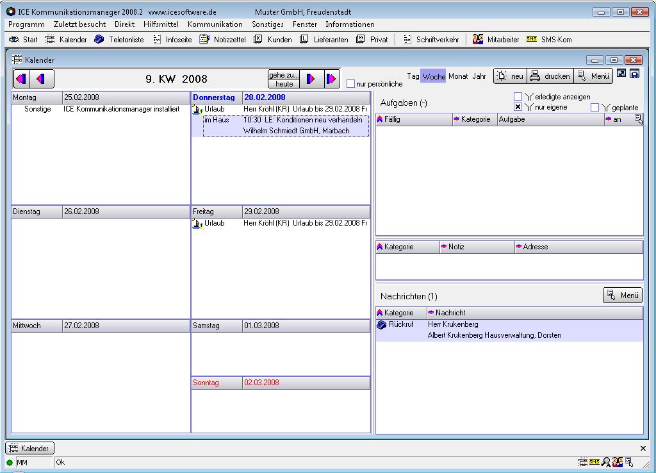Open Telefonliste from the toolbar
This screenshot has height=473, width=656.
tap(119, 40)
